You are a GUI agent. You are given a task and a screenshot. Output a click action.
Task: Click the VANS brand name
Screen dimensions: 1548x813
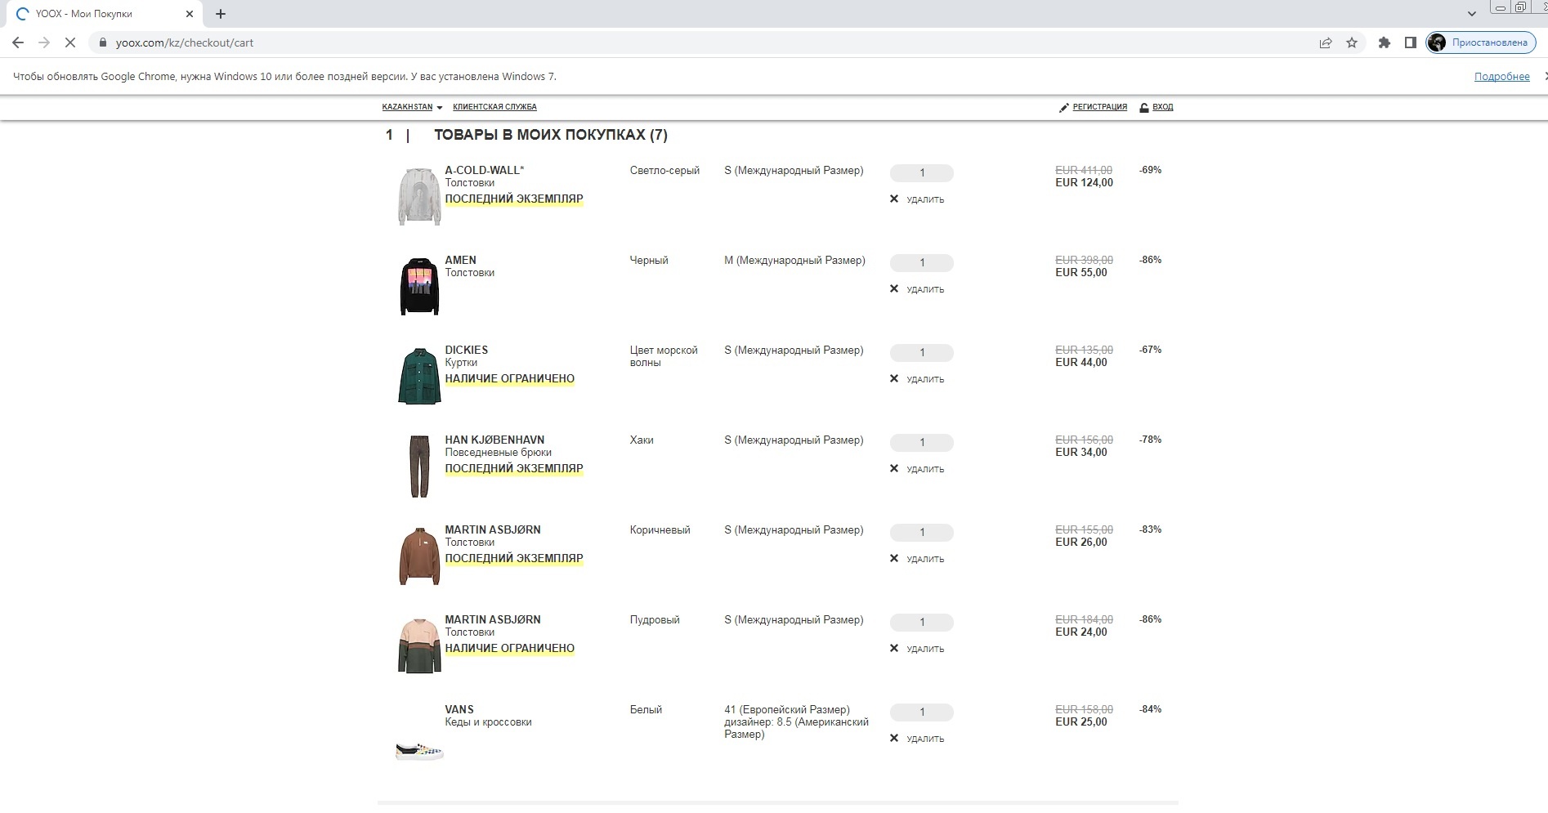point(459,709)
